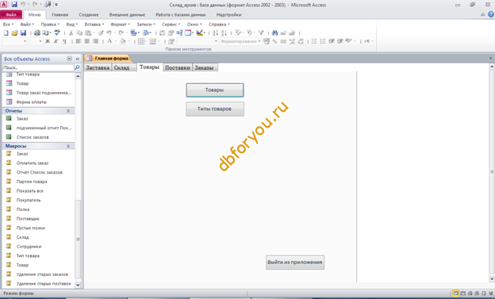
Task: Click navigation pane scroll down arrow
Action: pyautogui.click(x=78, y=285)
